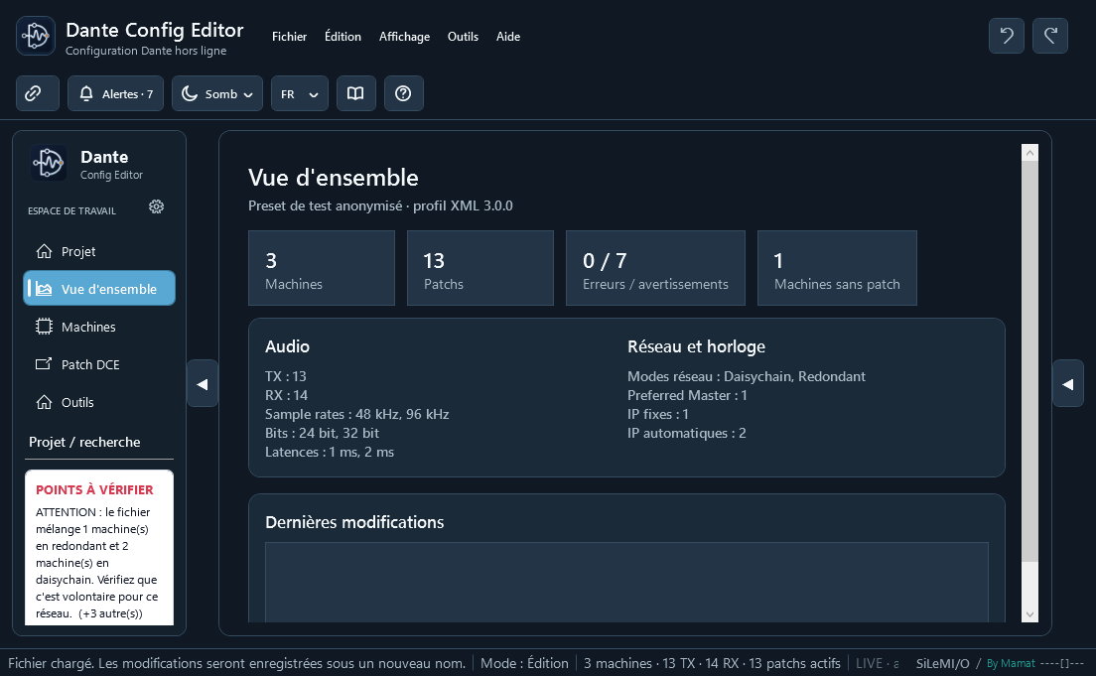1096x676 pixels.
Task: Open Patch DCE in sidebar
Action: (x=99, y=364)
